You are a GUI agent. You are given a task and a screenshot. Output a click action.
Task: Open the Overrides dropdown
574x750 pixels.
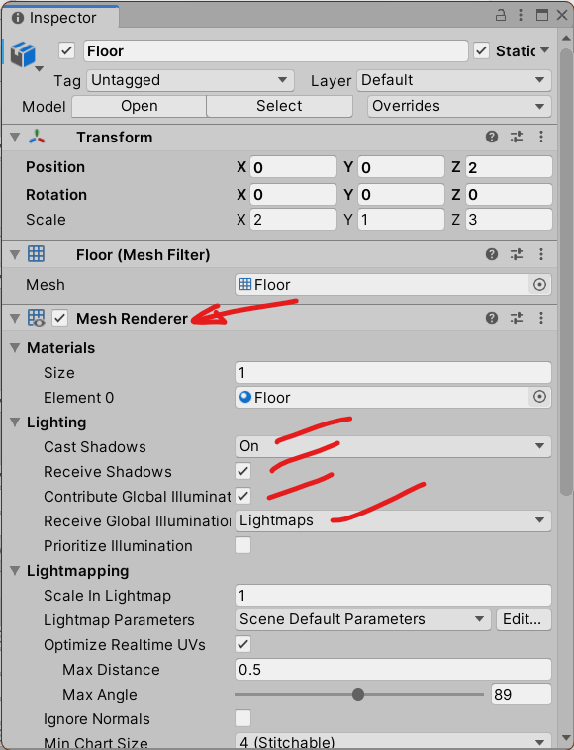coord(459,106)
